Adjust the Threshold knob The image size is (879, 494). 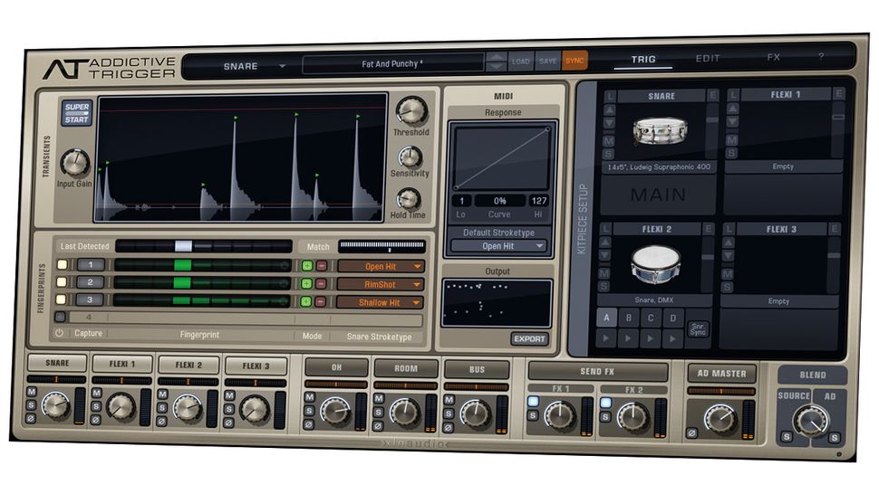[x=411, y=110]
